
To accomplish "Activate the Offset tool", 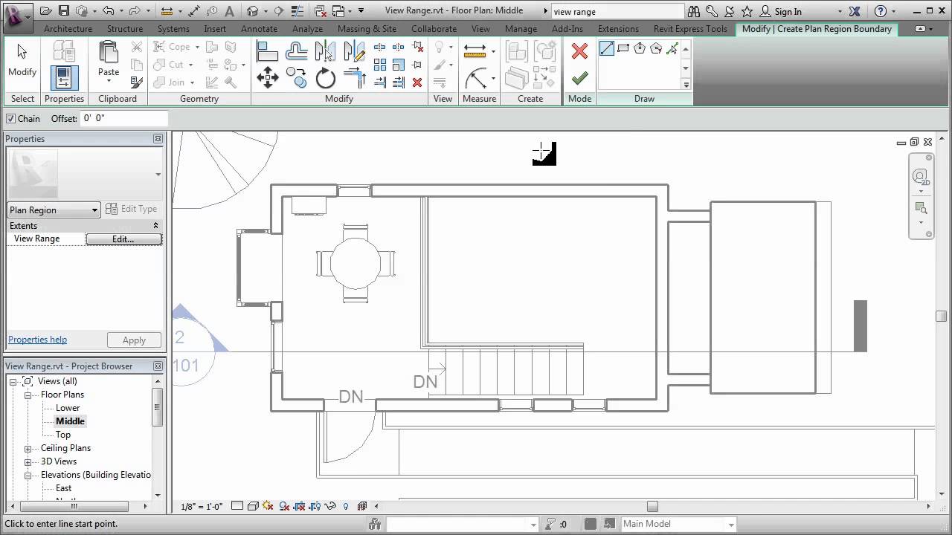I will pyautogui.click(x=296, y=50).
